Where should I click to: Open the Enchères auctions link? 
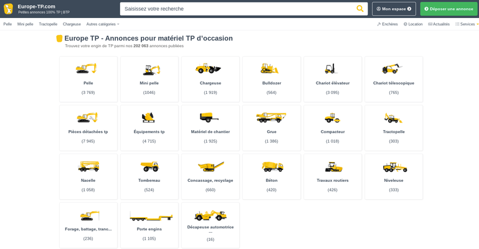[387, 24]
